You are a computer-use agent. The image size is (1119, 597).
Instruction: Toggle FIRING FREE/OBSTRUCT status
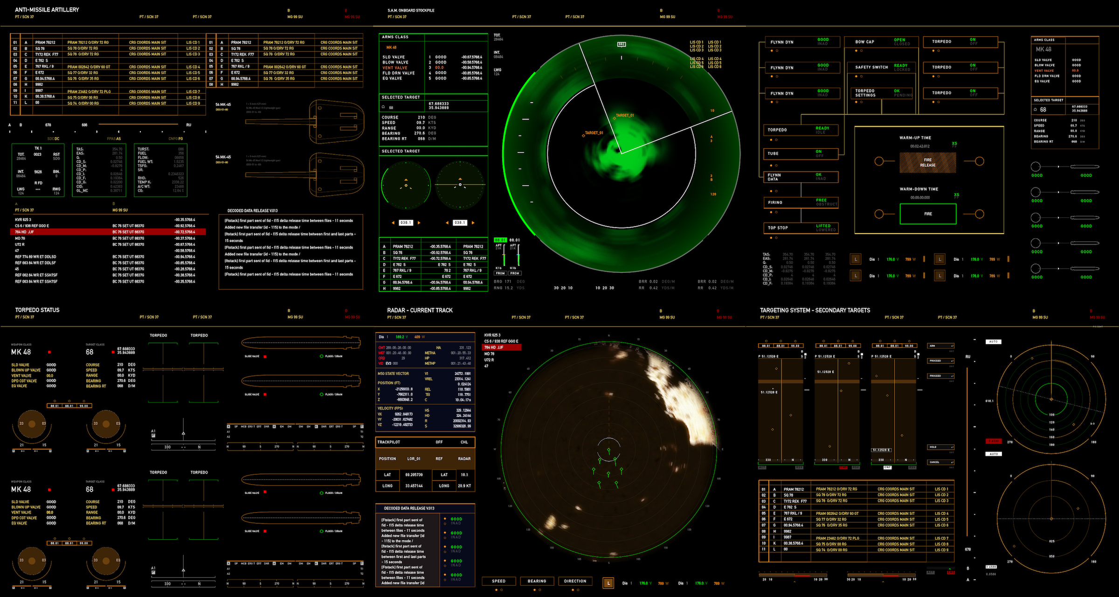tap(800, 202)
